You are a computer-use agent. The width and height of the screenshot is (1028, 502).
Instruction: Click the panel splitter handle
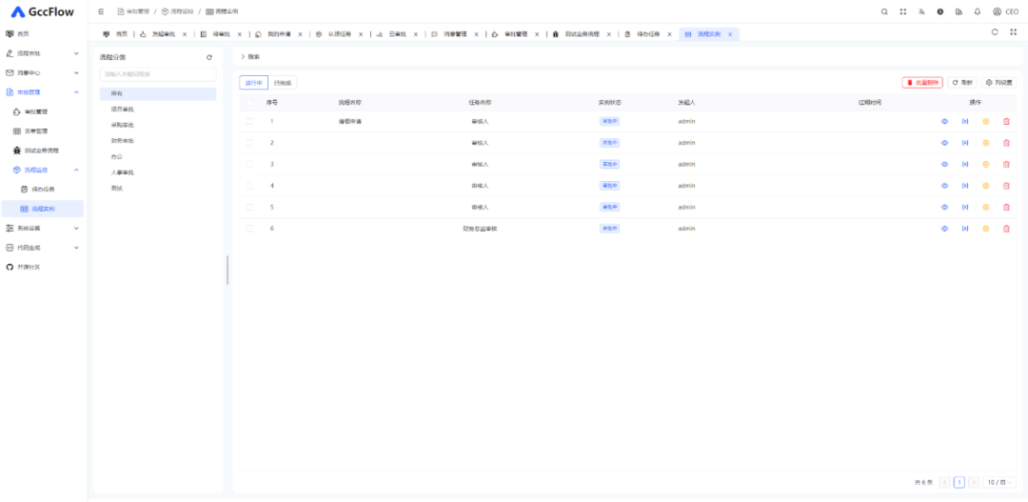[x=227, y=271]
